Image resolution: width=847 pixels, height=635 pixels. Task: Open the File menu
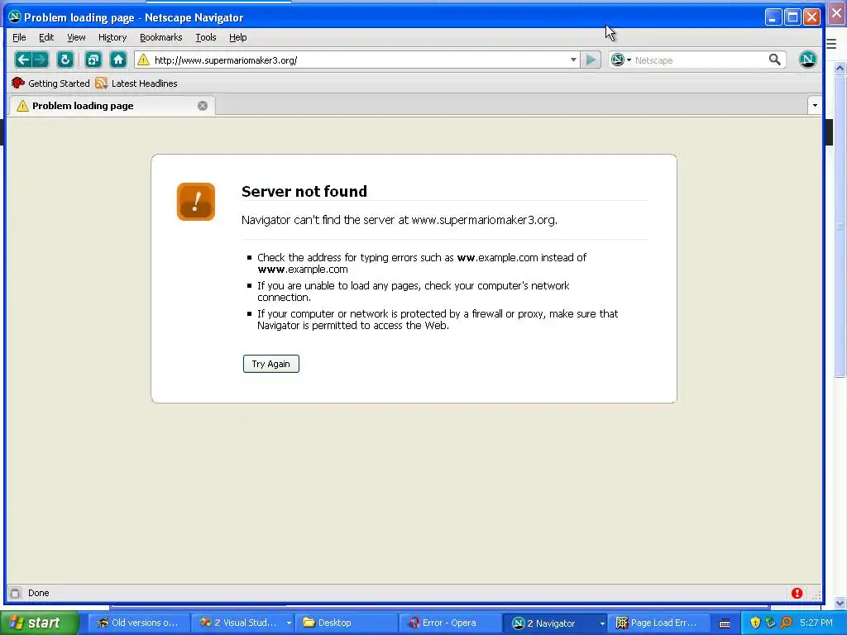[x=20, y=37]
